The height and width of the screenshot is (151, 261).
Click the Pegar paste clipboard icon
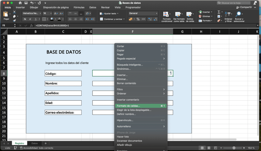point(6,14)
